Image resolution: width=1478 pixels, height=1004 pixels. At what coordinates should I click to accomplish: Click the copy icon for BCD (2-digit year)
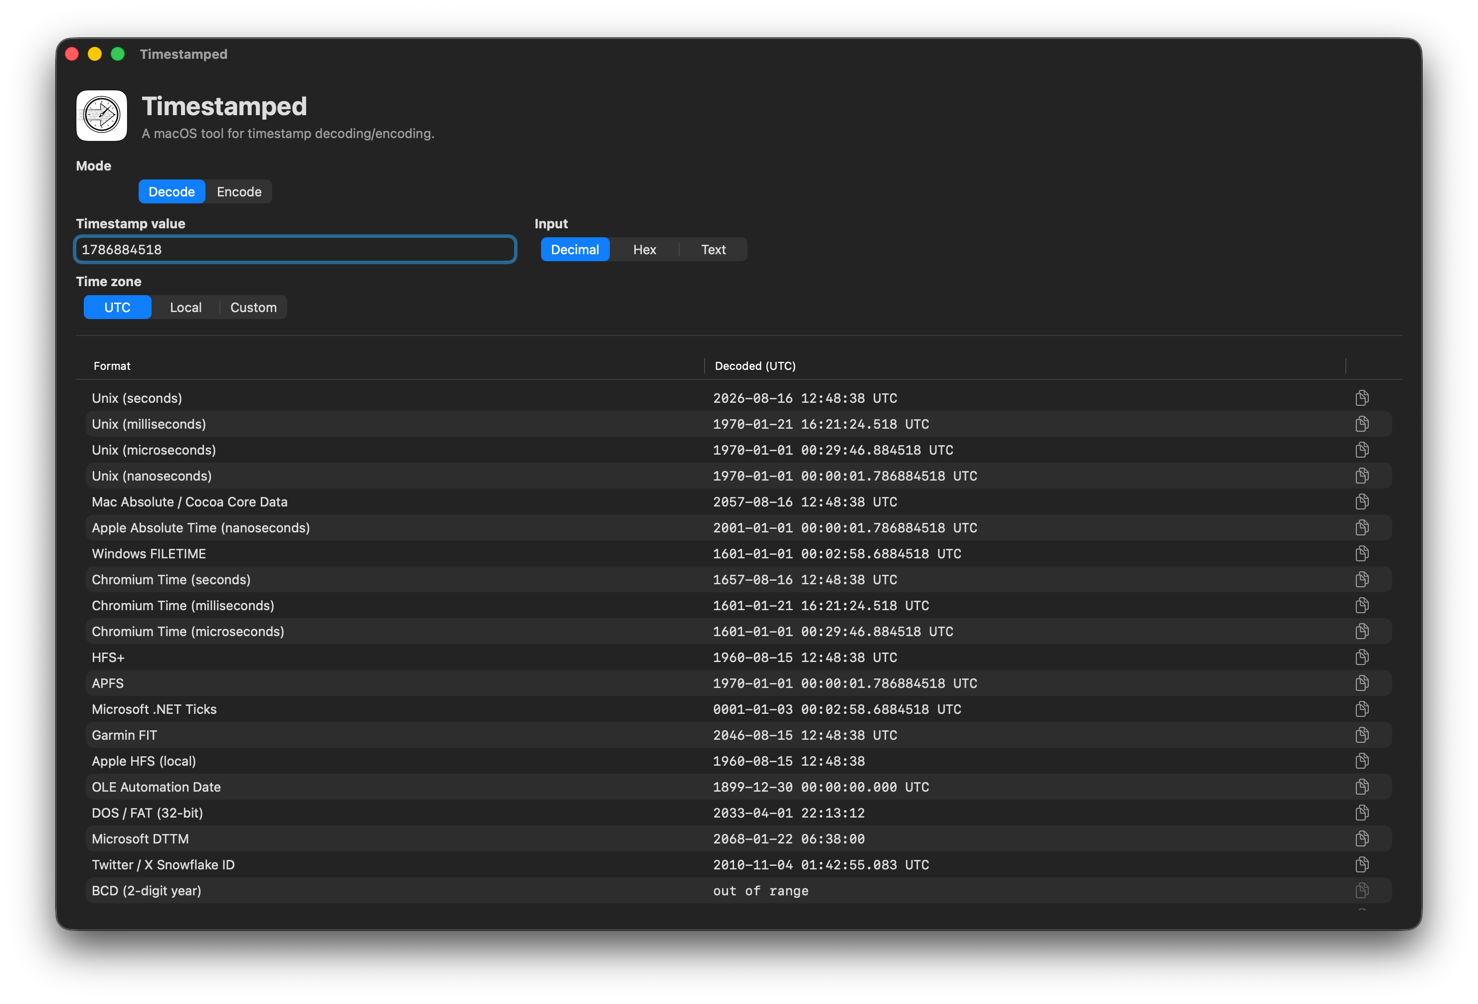pos(1362,891)
